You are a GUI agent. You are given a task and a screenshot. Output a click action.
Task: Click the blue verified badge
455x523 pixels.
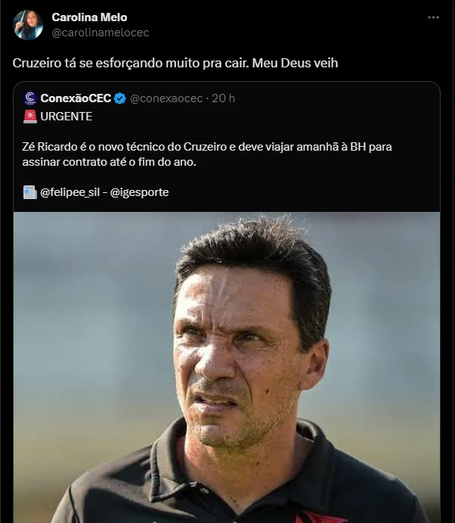click(119, 98)
